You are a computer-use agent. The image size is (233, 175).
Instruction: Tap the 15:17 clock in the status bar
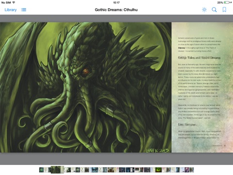pos(116,2)
